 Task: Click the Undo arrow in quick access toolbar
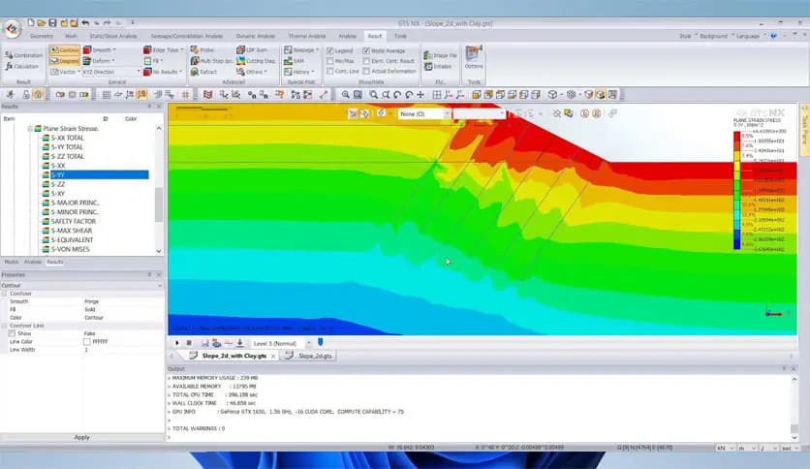click(85, 23)
